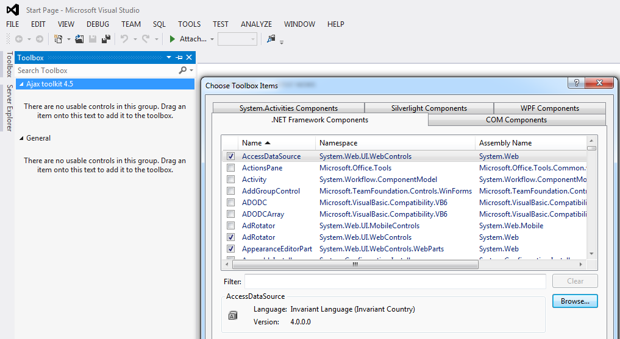Click the green Start debugging arrow
620x339 pixels.
pos(172,39)
